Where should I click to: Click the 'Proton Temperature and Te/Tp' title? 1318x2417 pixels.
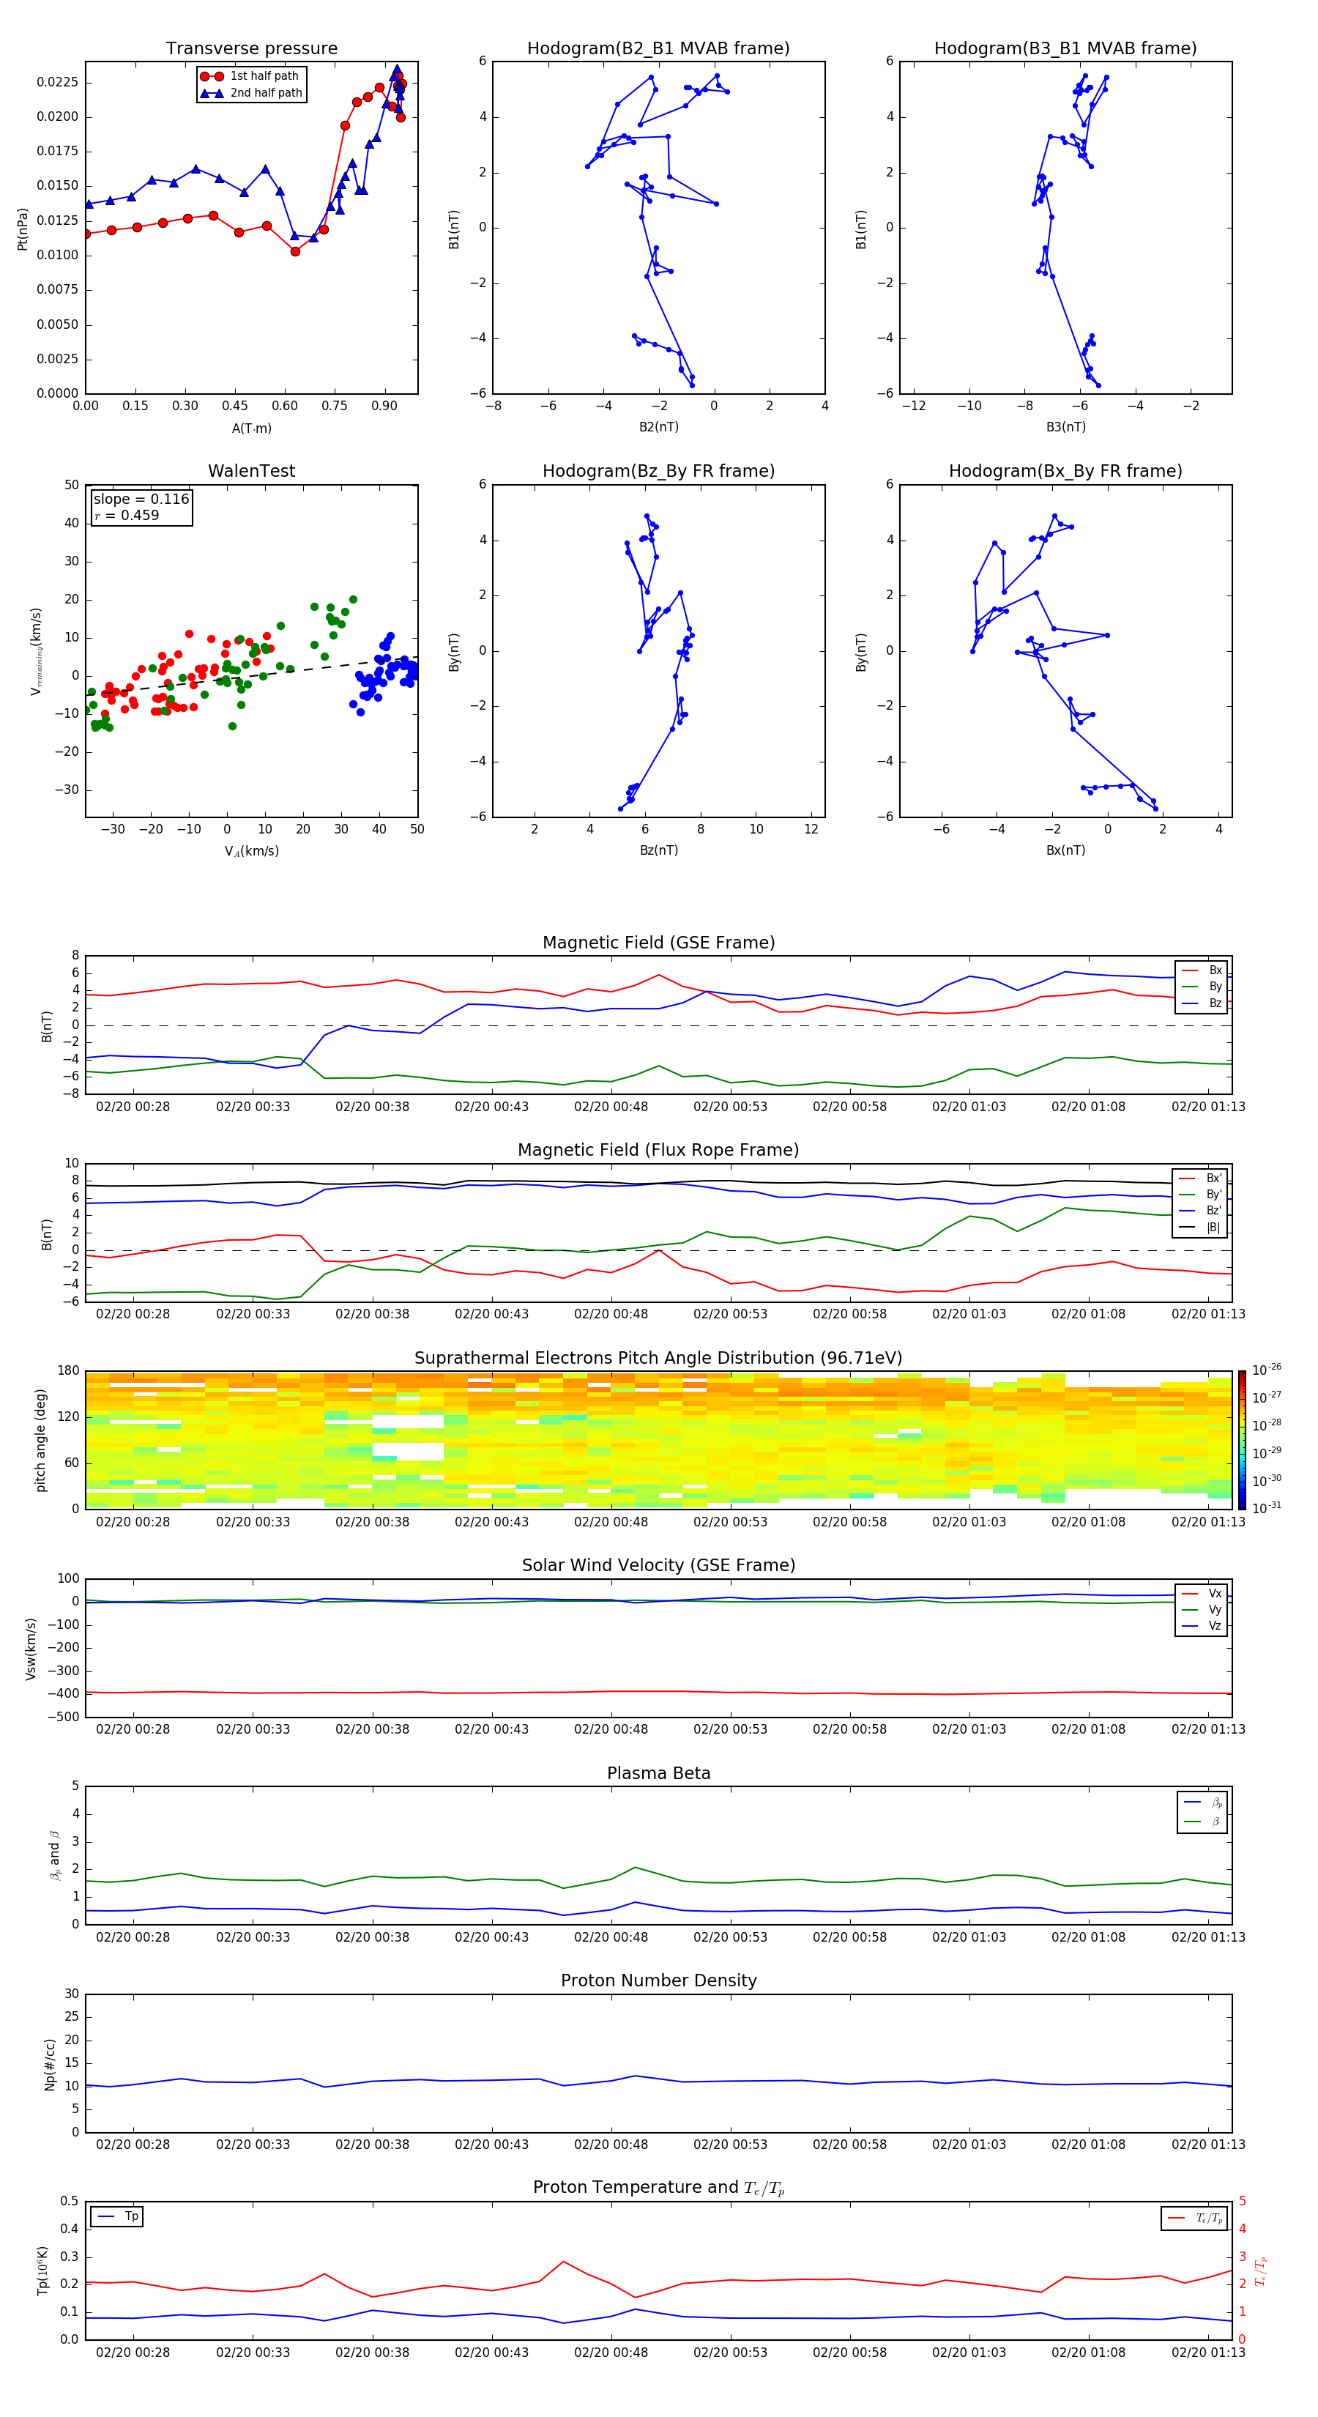pyautogui.click(x=658, y=2188)
